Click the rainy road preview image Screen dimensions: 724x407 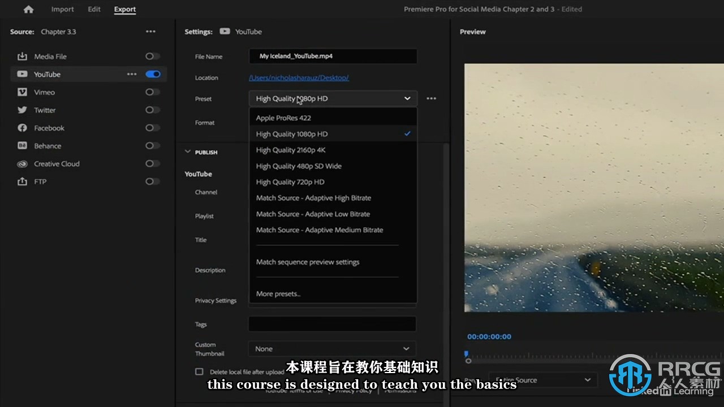[594, 187]
